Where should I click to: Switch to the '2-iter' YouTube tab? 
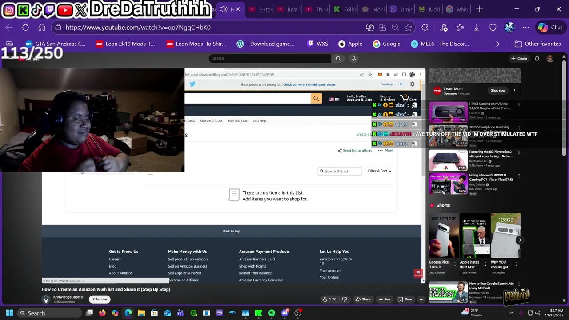tap(260, 9)
